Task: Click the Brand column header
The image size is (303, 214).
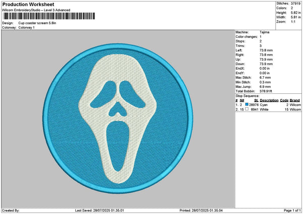Action: coord(296,100)
